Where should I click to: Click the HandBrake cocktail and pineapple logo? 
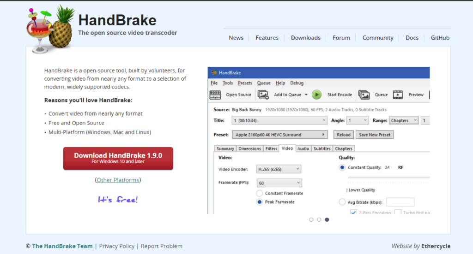coord(51,29)
